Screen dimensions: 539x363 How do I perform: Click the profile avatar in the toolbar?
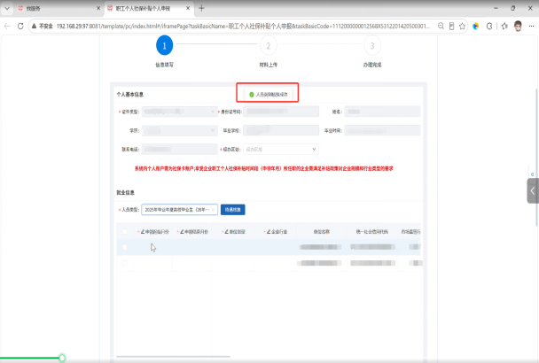tap(518, 26)
